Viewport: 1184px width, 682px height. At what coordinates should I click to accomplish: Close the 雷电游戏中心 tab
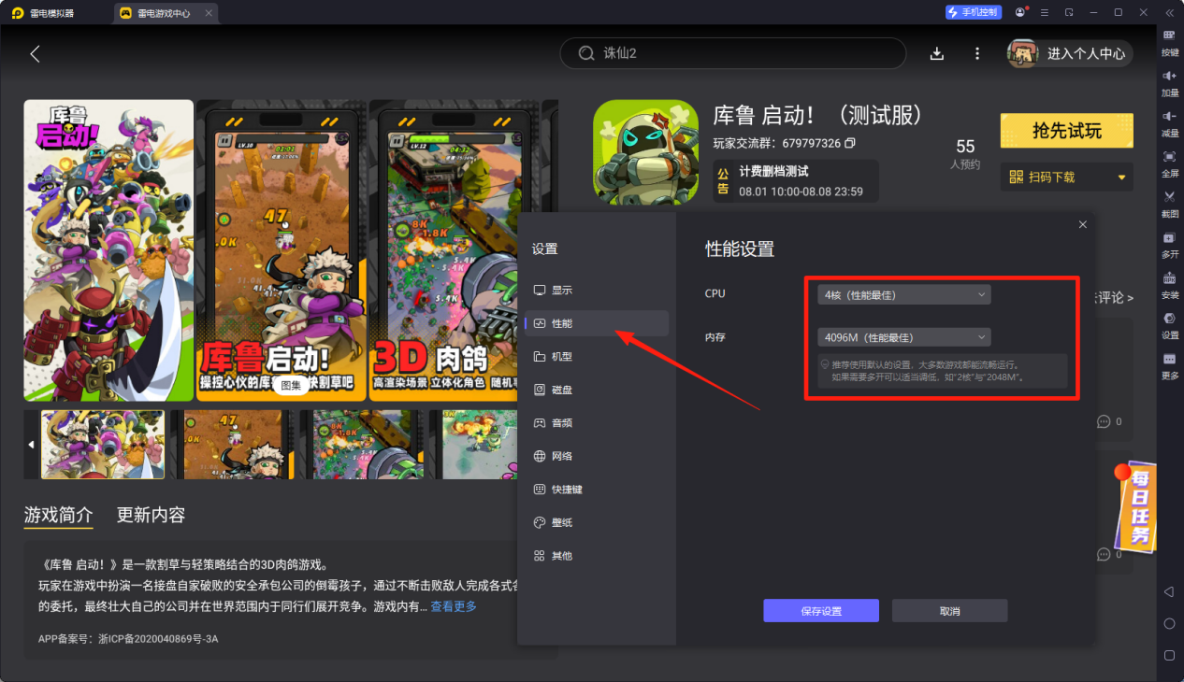click(x=208, y=13)
